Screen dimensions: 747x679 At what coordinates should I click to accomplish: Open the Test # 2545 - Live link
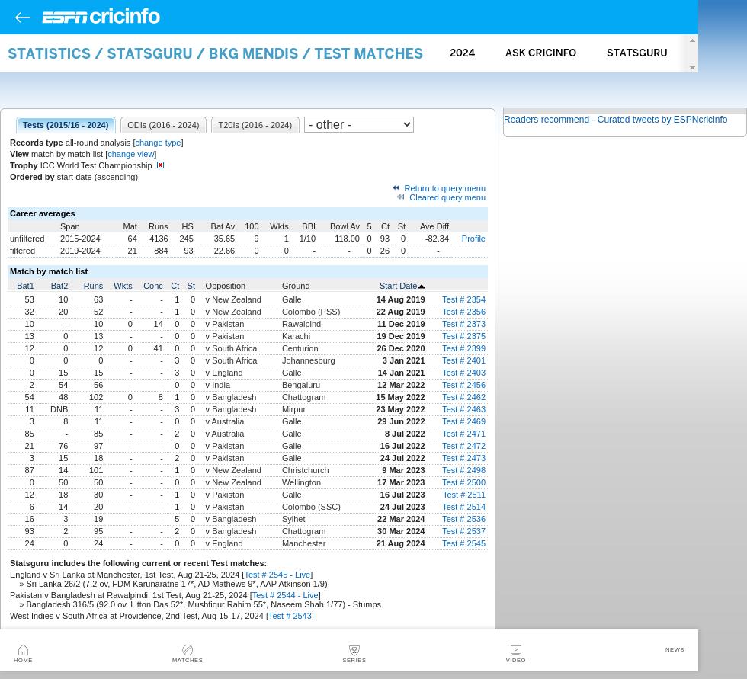277,575
